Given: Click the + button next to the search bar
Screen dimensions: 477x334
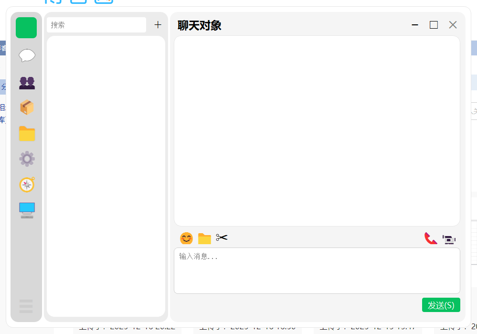Looking at the screenshot, I should click(158, 24).
